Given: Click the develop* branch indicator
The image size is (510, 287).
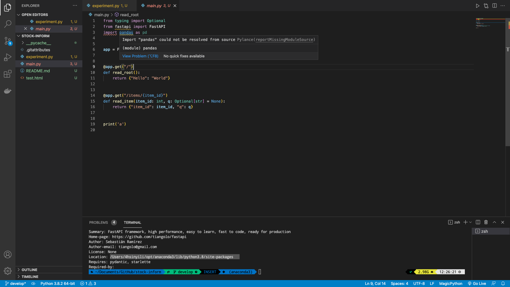Looking at the screenshot, I should pyautogui.click(x=15, y=284).
